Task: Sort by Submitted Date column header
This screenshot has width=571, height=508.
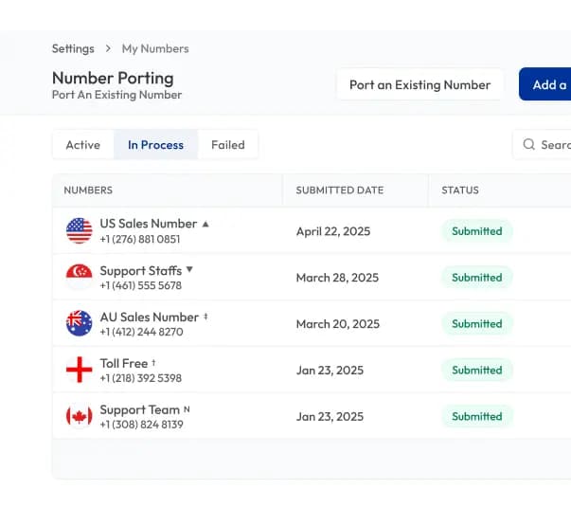Action: point(339,190)
